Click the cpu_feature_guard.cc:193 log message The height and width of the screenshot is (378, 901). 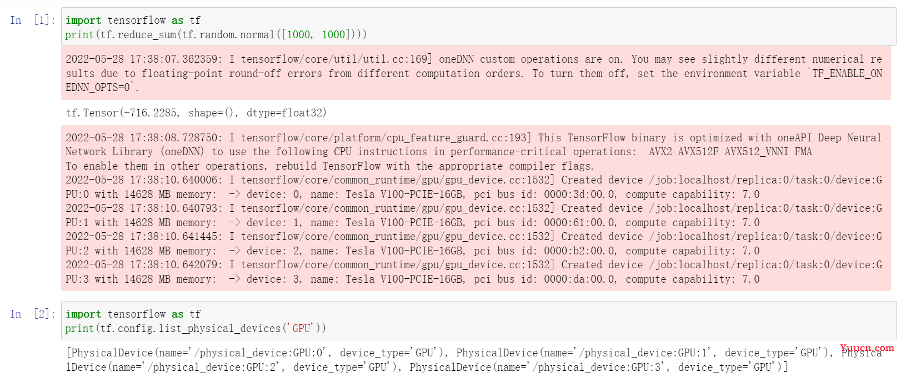point(473,145)
